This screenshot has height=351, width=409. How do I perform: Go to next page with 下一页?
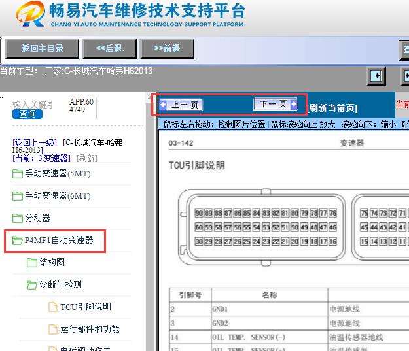276,104
